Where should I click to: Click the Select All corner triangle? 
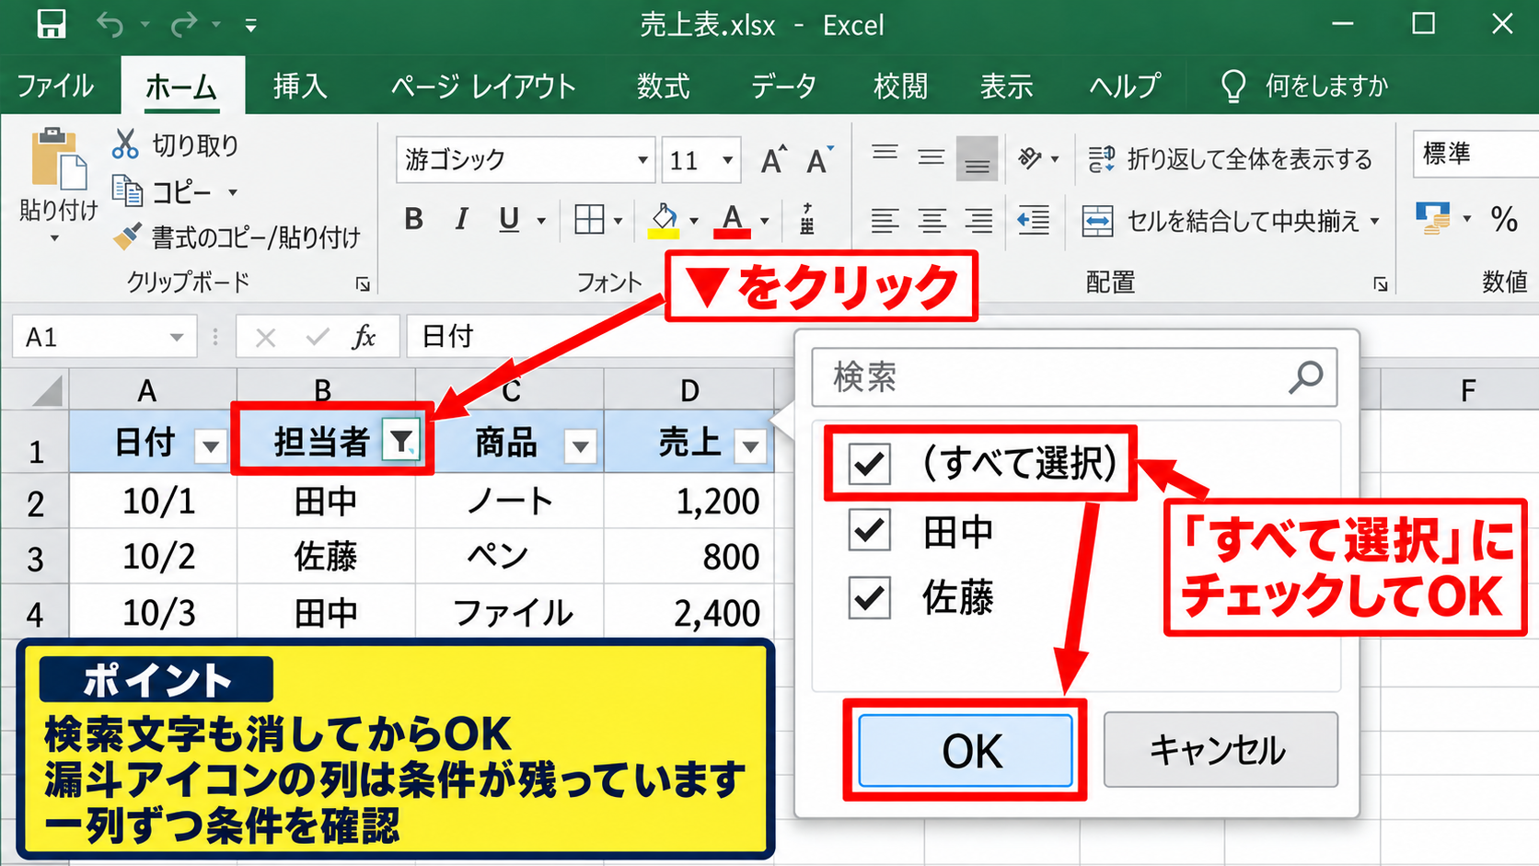pyautogui.click(x=46, y=390)
